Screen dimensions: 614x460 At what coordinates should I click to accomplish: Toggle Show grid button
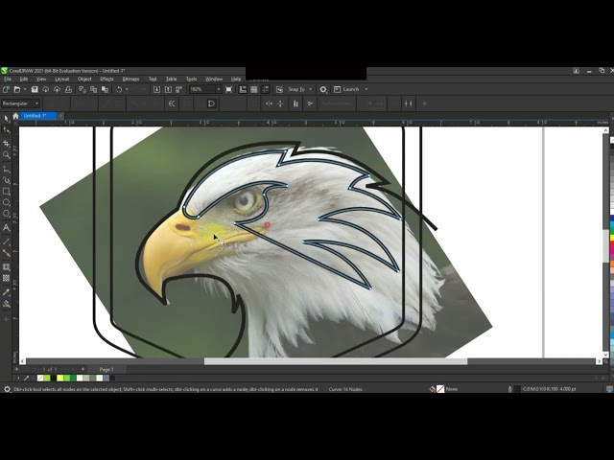coord(253,89)
